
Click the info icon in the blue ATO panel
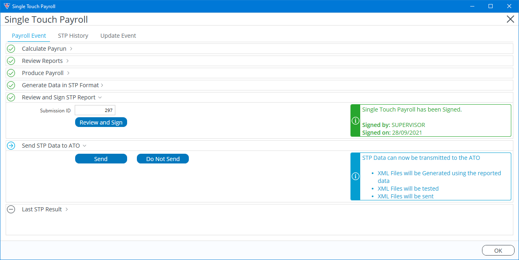[x=355, y=176]
